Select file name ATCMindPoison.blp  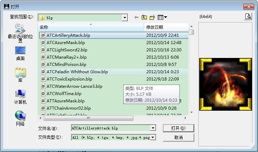tap(66, 65)
